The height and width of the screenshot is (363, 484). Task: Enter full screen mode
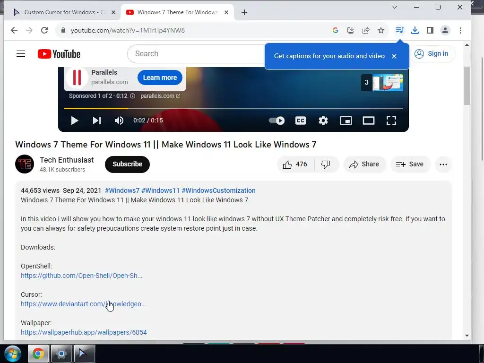point(391,121)
